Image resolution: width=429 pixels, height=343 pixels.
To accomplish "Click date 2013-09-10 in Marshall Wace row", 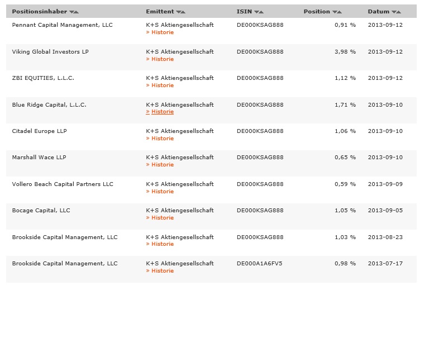I will 385,158.
